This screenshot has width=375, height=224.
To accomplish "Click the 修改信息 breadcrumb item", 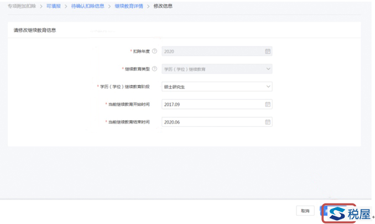I will click(164, 6).
